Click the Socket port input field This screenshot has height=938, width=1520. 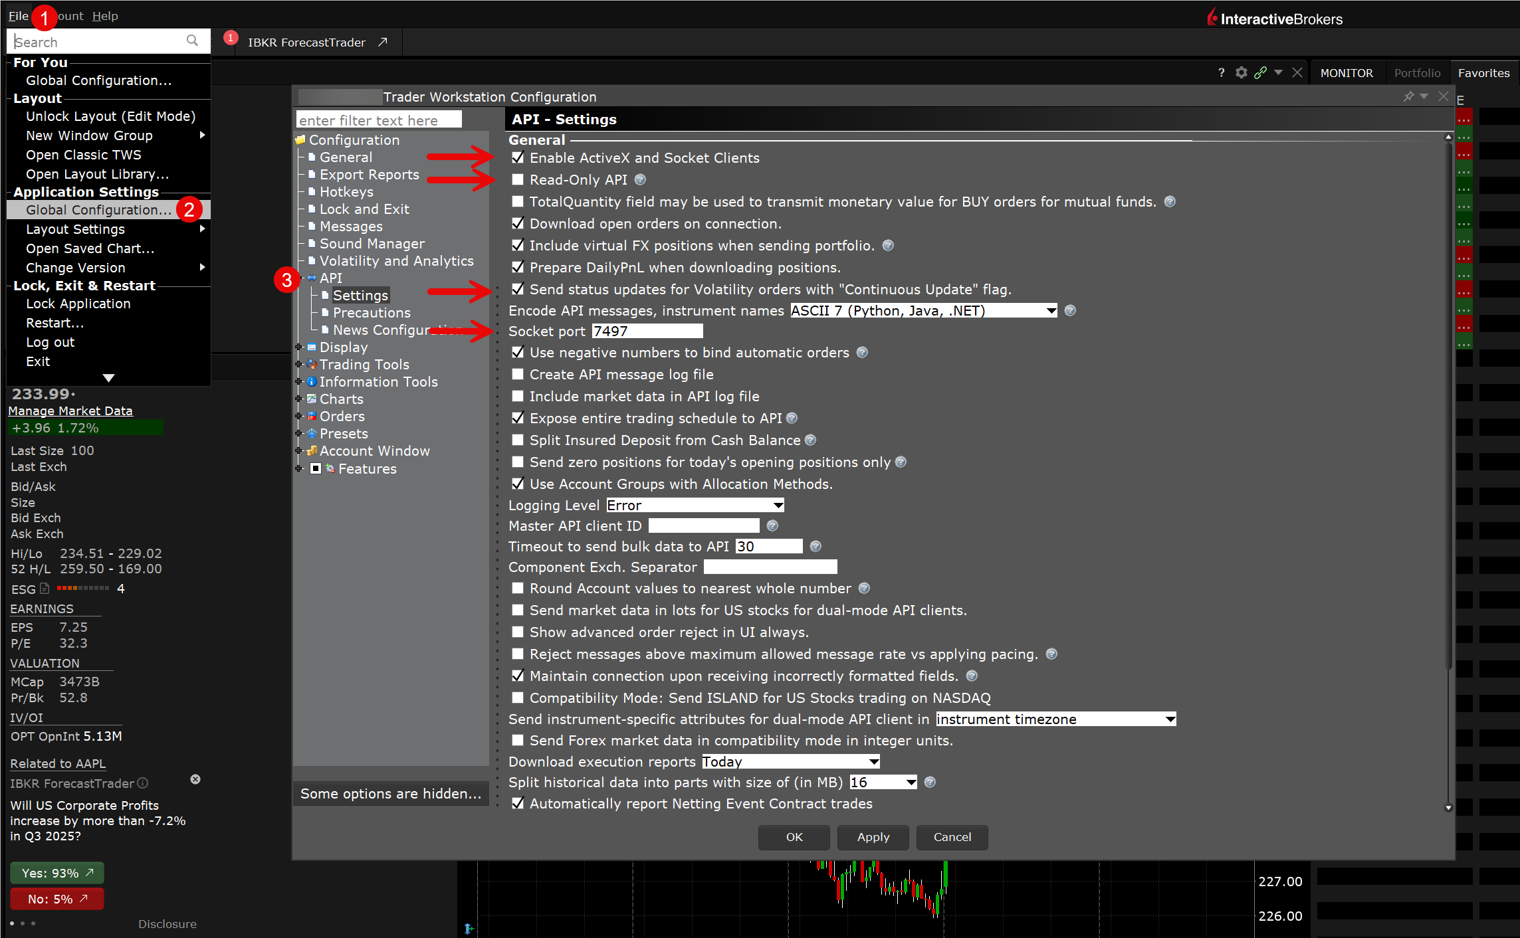[x=647, y=331]
